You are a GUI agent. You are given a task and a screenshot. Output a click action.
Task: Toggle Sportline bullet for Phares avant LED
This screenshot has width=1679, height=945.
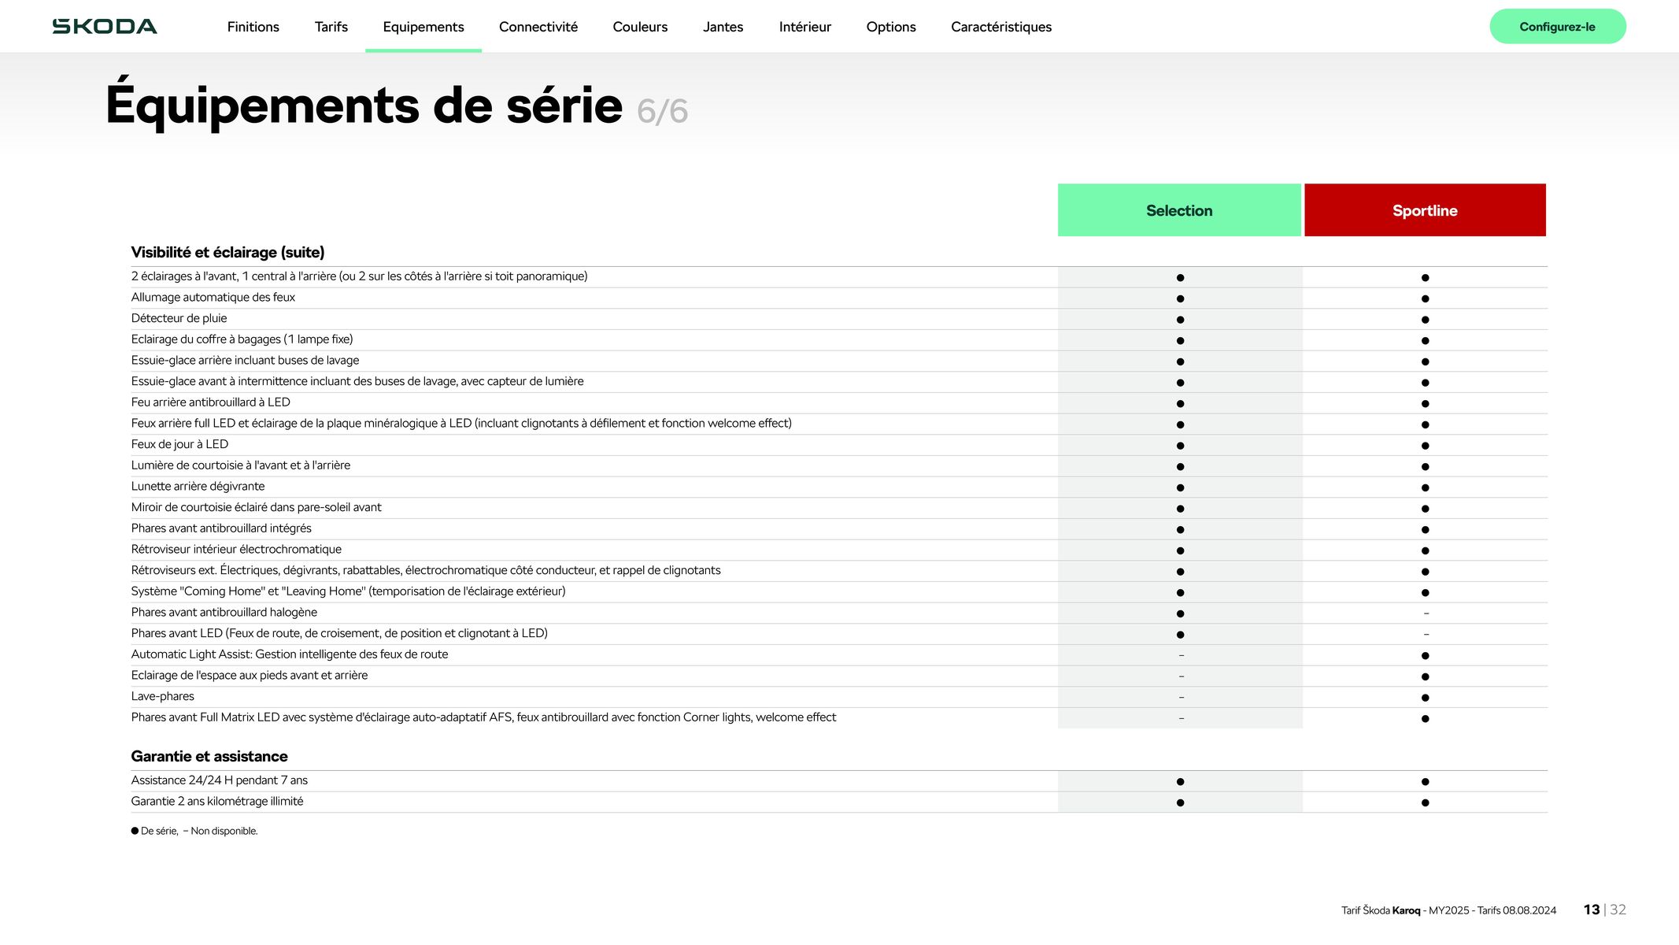click(1424, 633)
